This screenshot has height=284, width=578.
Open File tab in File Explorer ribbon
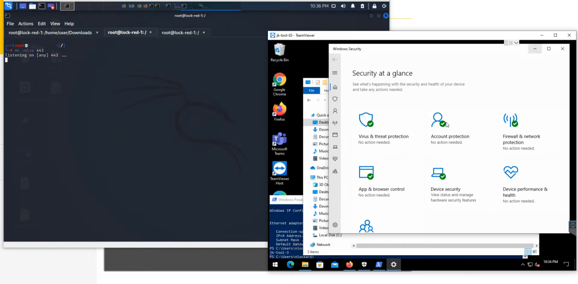[x=312, y=90]
